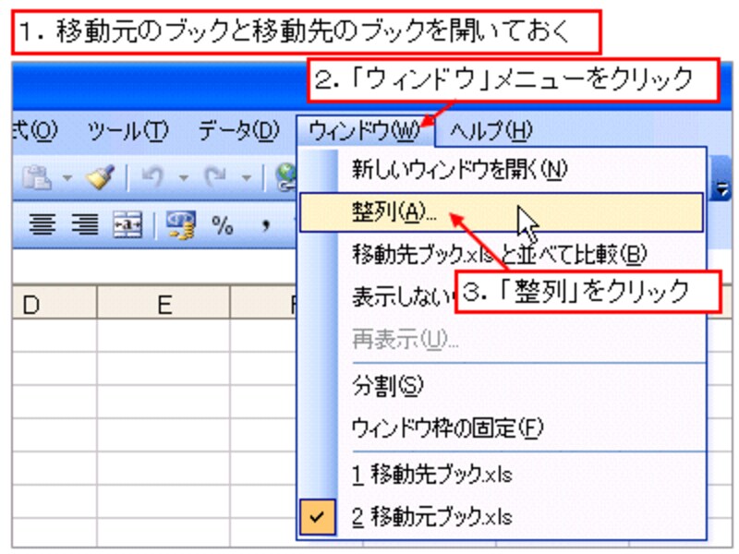The height and width of the screenshot is (554, 739).
Task: Select 整列(A)... in Window menu
Action: (502, 212)
